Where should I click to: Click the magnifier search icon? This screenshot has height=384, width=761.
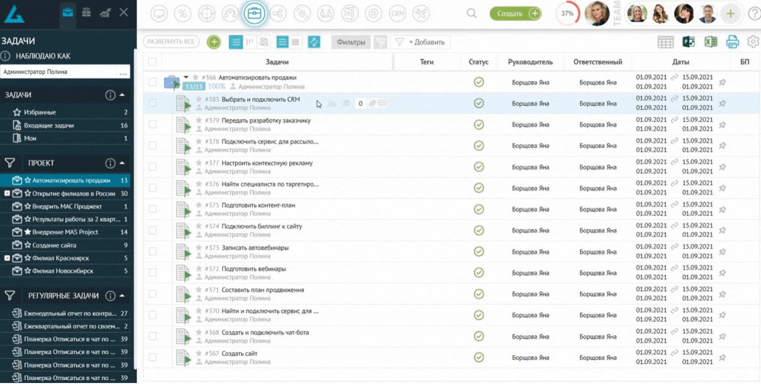click(471, 14)
